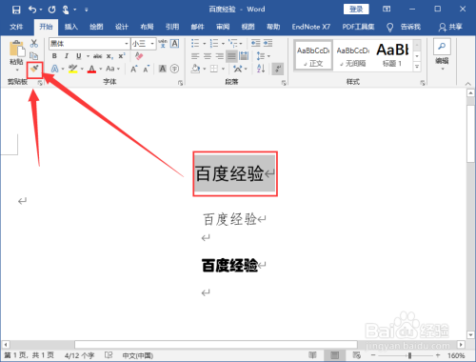
Task: Click the 160% zoom level
Action: point(456,355)
